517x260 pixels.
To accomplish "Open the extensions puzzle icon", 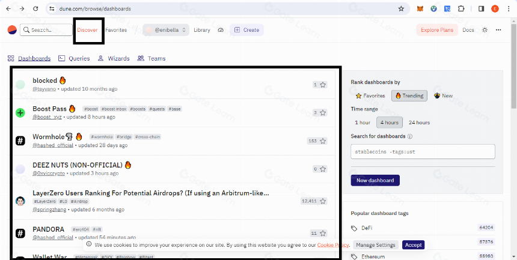I will (x=461, y=9).
